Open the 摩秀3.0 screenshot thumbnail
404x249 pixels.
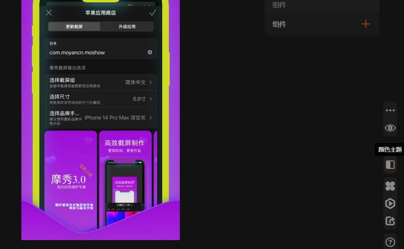point(70,180)
